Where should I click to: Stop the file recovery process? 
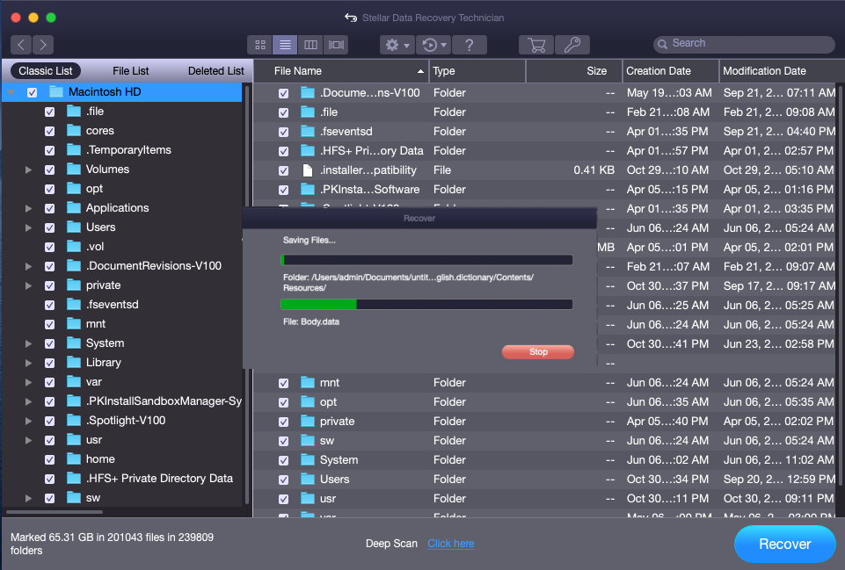(538, 352)
